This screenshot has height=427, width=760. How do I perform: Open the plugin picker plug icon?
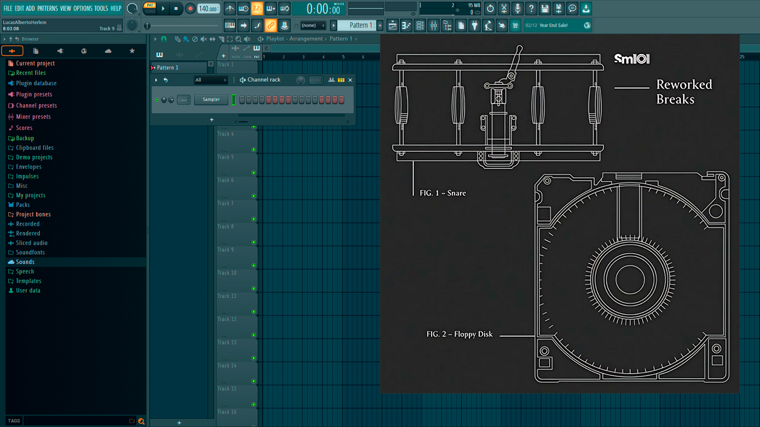(475, 25)
